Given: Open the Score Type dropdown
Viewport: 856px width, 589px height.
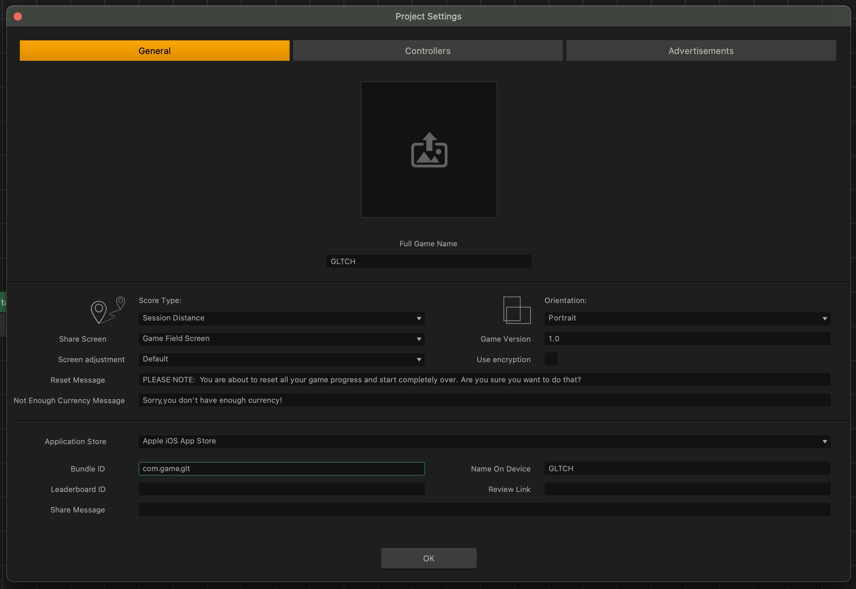Looking at the screenshot, I should click(281, 318).
